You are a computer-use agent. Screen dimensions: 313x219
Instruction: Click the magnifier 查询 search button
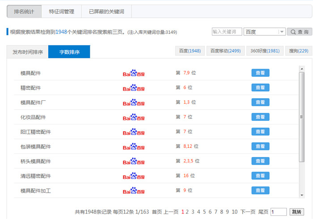coord(299,32)
